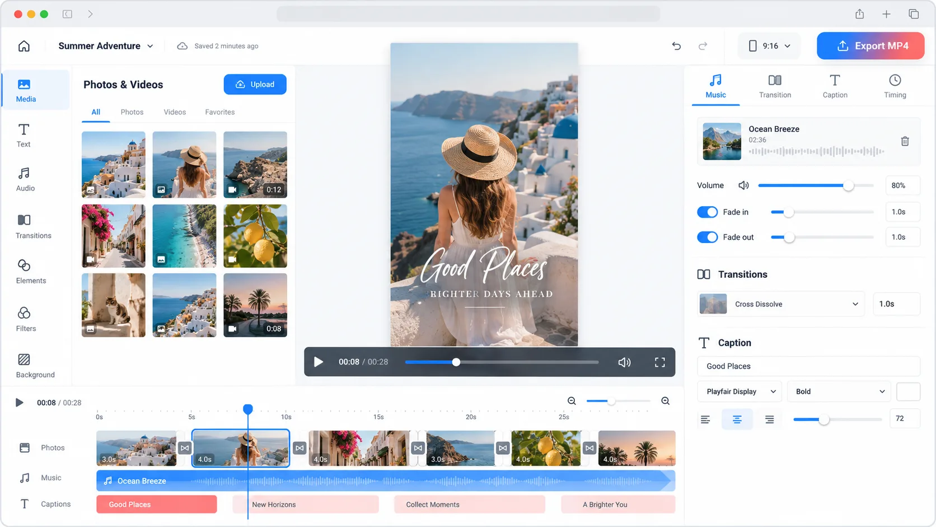
Task: Open the Elements sidebar panel
Action: click(x=31, y=272)
